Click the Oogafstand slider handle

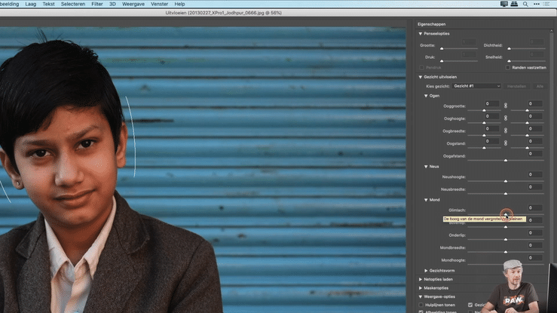(x=506, y=160)
